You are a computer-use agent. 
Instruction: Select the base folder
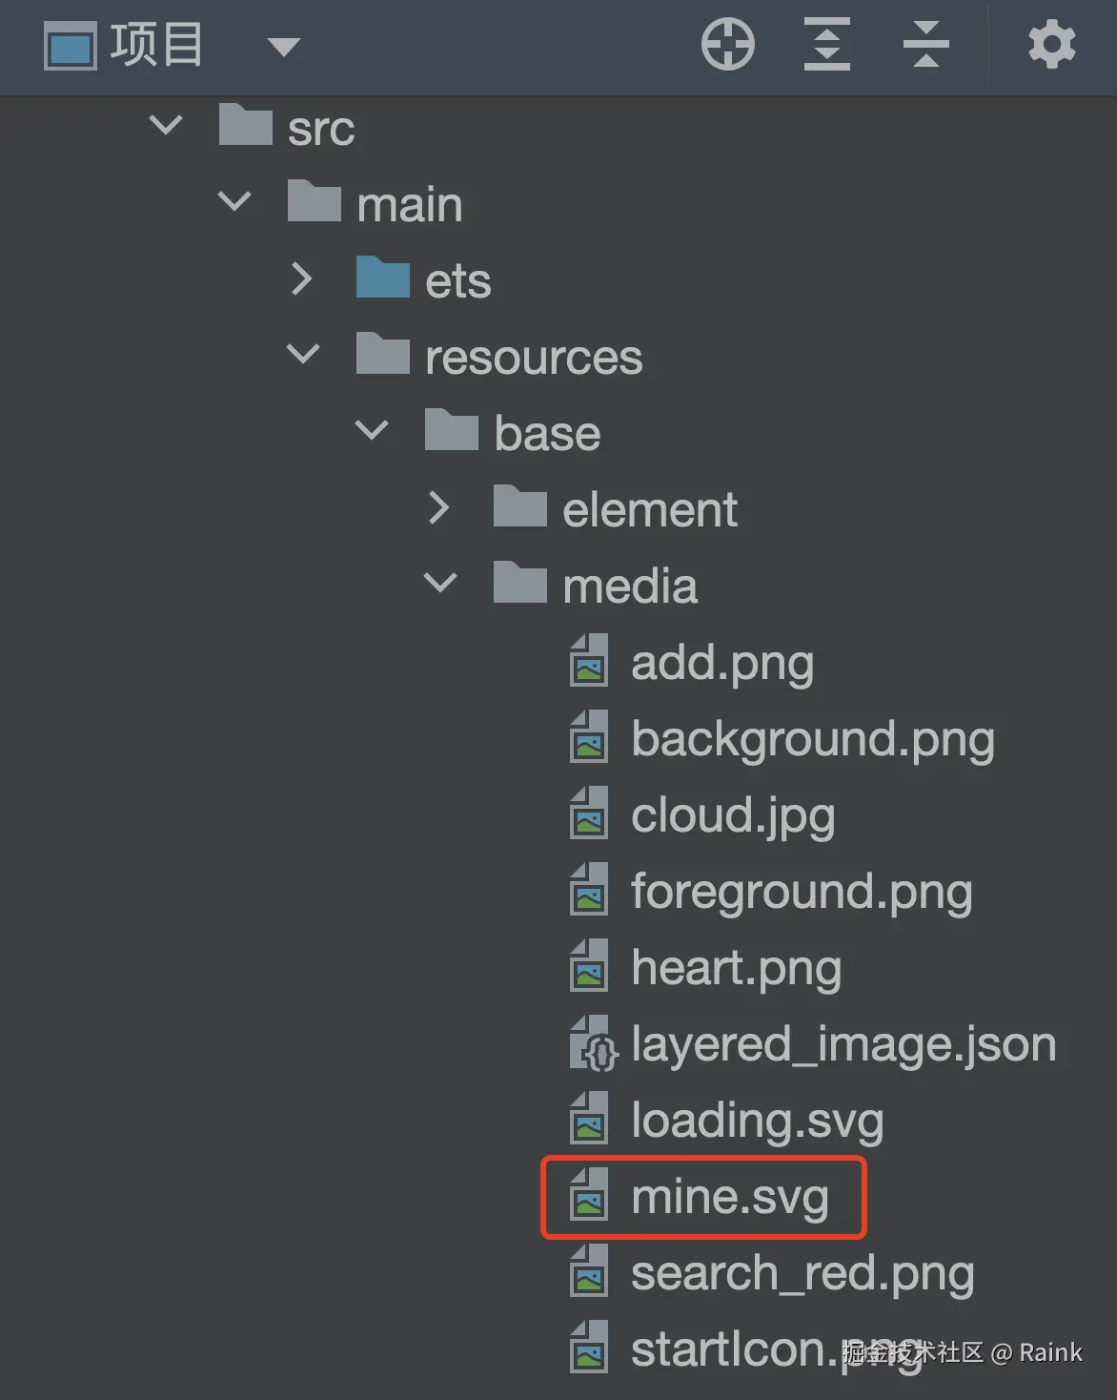point(547,433)
